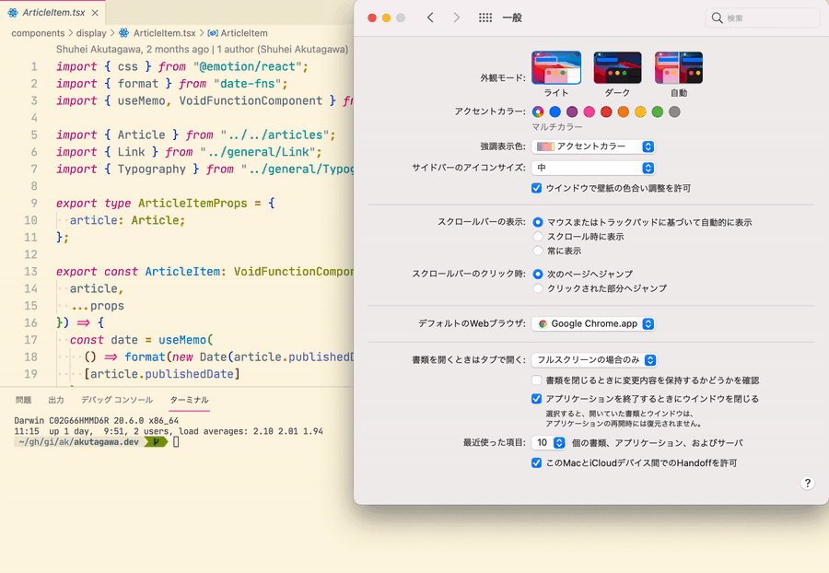
Task: Choose graphite accent color
Action: coord(674,111)
